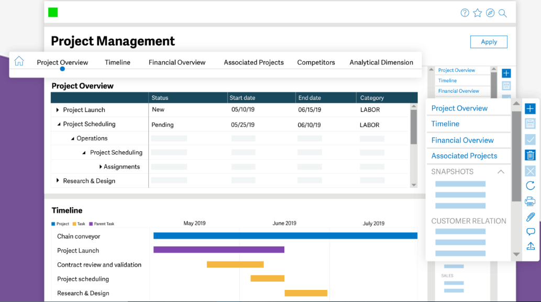Collapse the Operations tree node
Image resolution: width=541 pixels, height=302 pixels.
pyautogui.click(x=72, y=139)
